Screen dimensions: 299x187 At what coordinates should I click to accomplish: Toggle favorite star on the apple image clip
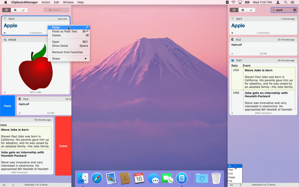[4, 92]
